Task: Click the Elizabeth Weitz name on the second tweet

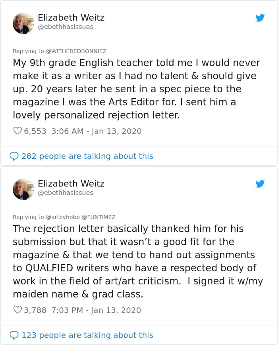Action: [71, 183]
